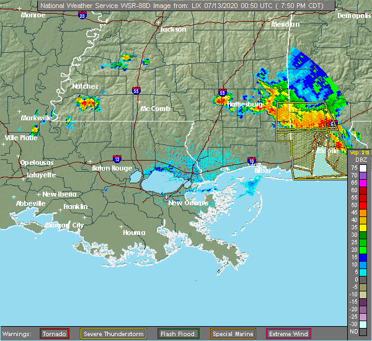Click the 55 DBZ red color swatch
Viewport: 372px width, 341px height.
363,198
